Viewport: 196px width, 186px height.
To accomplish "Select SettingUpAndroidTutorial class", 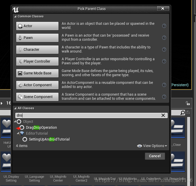I will point(49,139).
